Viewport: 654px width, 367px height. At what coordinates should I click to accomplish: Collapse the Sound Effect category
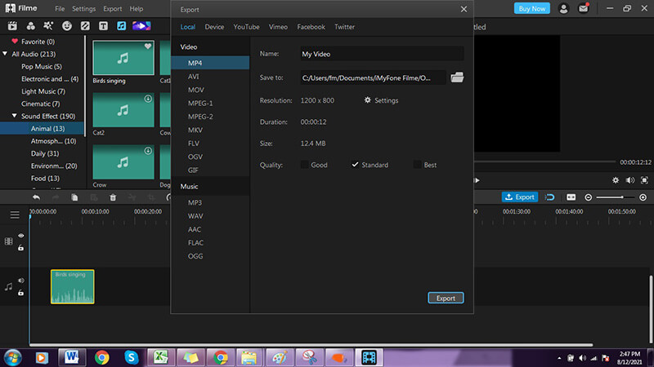(15, 116)
